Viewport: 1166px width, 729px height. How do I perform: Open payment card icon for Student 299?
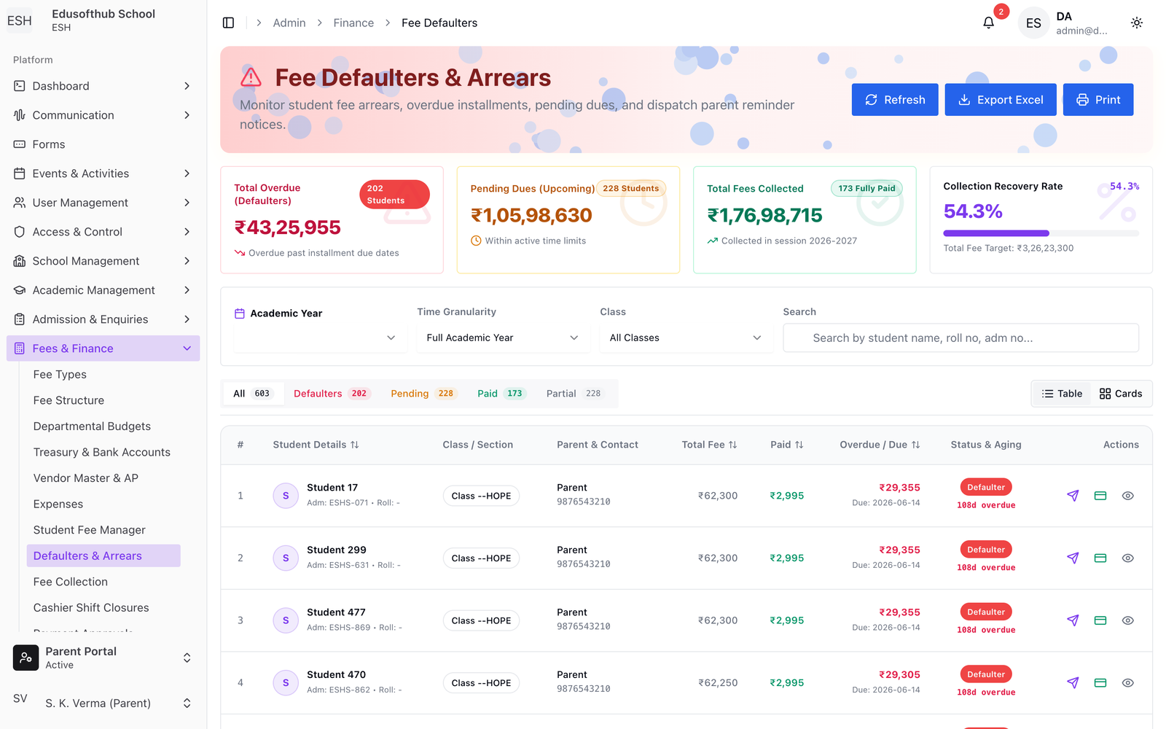[1100, 558]
